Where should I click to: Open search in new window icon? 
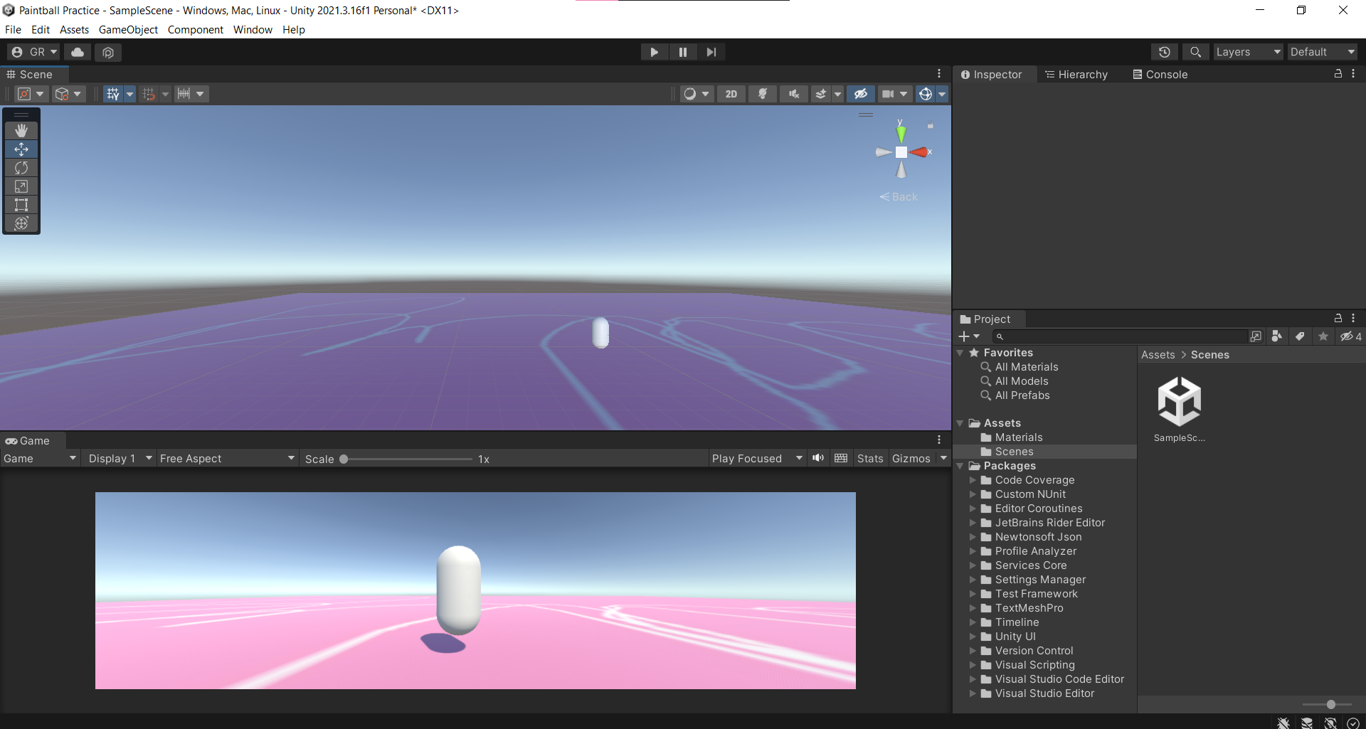coord(1256,336)
